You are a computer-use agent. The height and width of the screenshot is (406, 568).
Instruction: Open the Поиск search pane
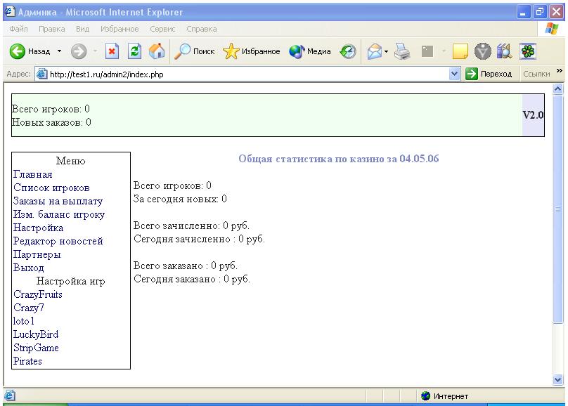[x=194, y=51]
